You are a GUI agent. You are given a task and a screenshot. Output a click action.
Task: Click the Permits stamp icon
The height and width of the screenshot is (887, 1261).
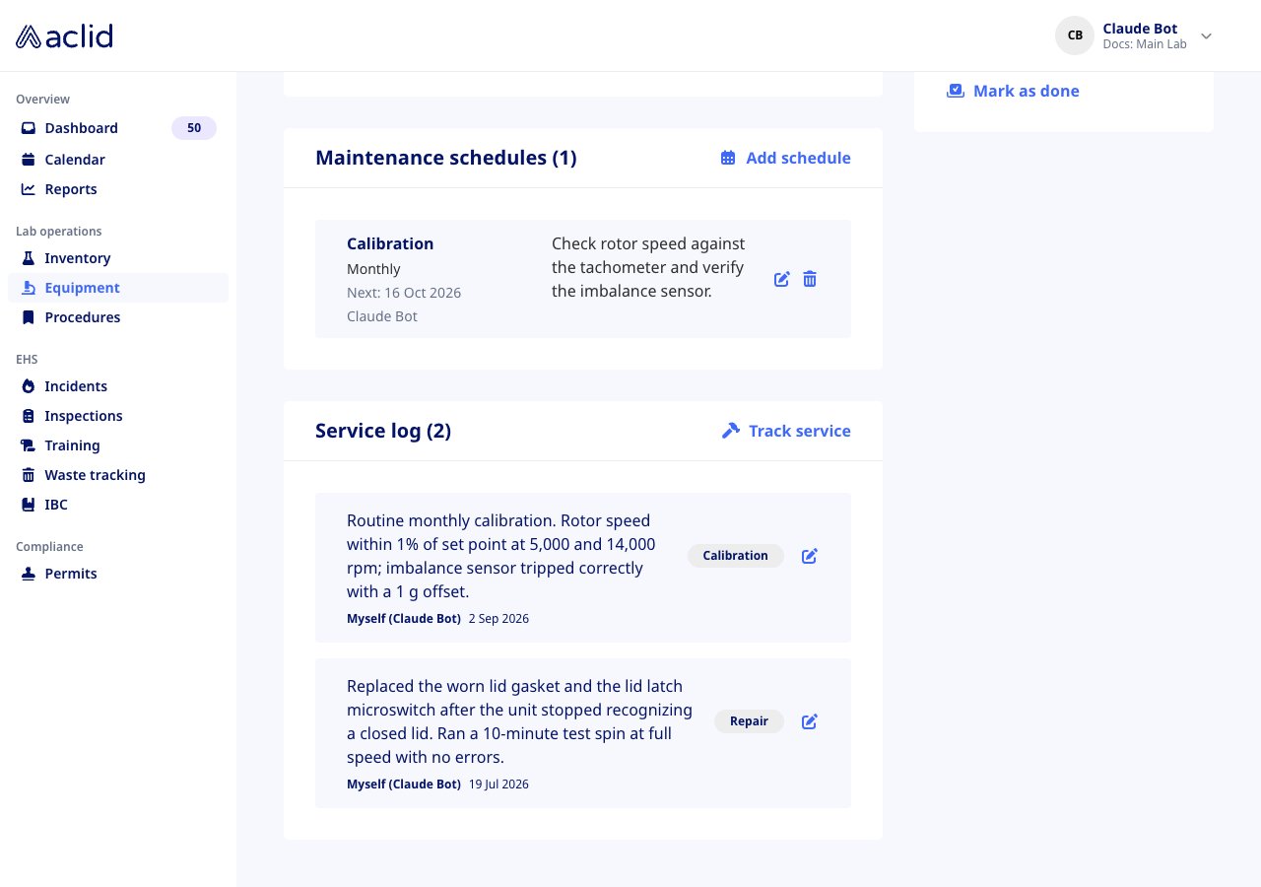point(29,574)
